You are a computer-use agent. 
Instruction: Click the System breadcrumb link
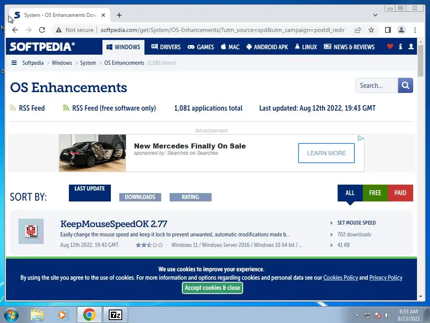click(88, 63)
